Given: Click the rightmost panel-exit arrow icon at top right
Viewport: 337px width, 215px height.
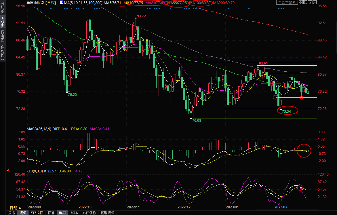Looking at the screenshot, I should point(315,2).
